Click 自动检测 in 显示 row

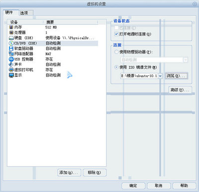[53, 75]
